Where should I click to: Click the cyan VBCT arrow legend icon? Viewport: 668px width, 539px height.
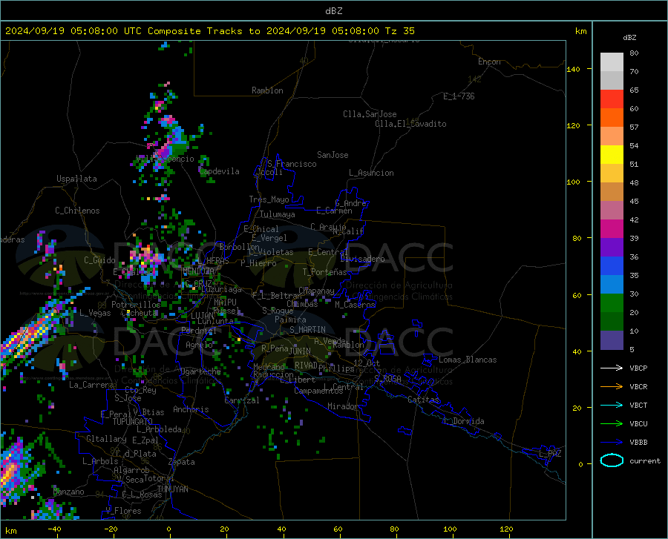(612, 405)
